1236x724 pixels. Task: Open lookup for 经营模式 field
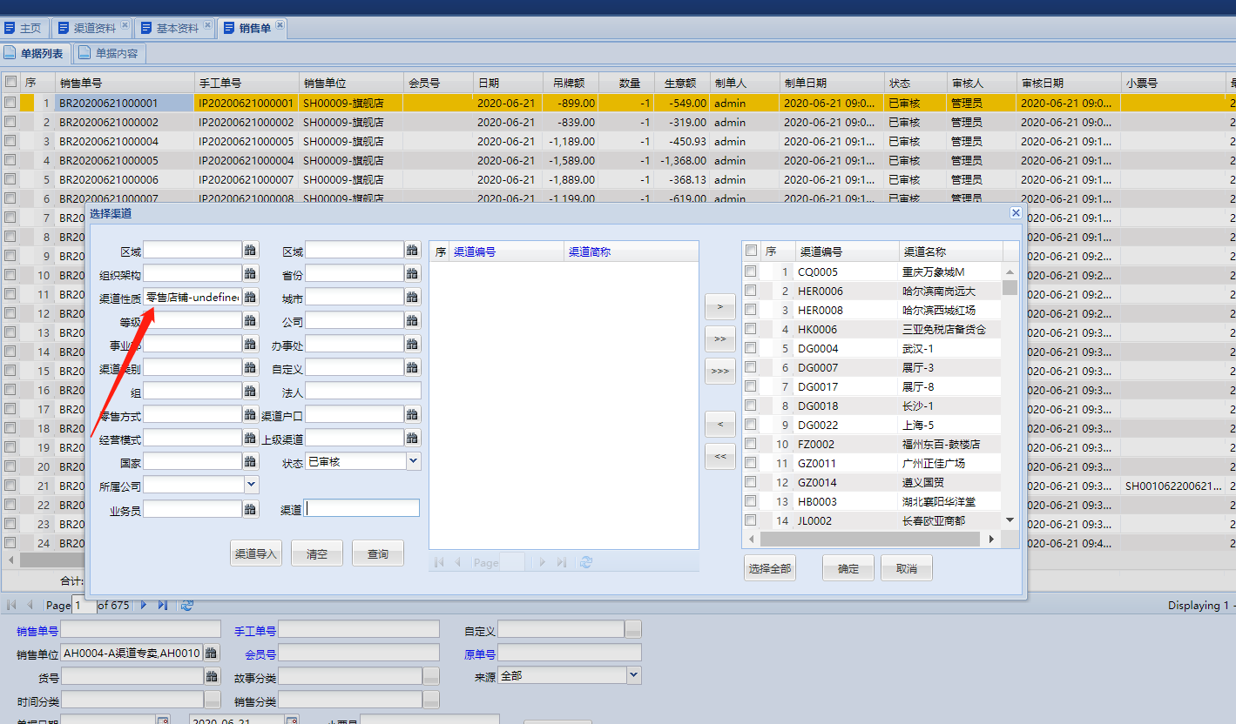point(251,439)
